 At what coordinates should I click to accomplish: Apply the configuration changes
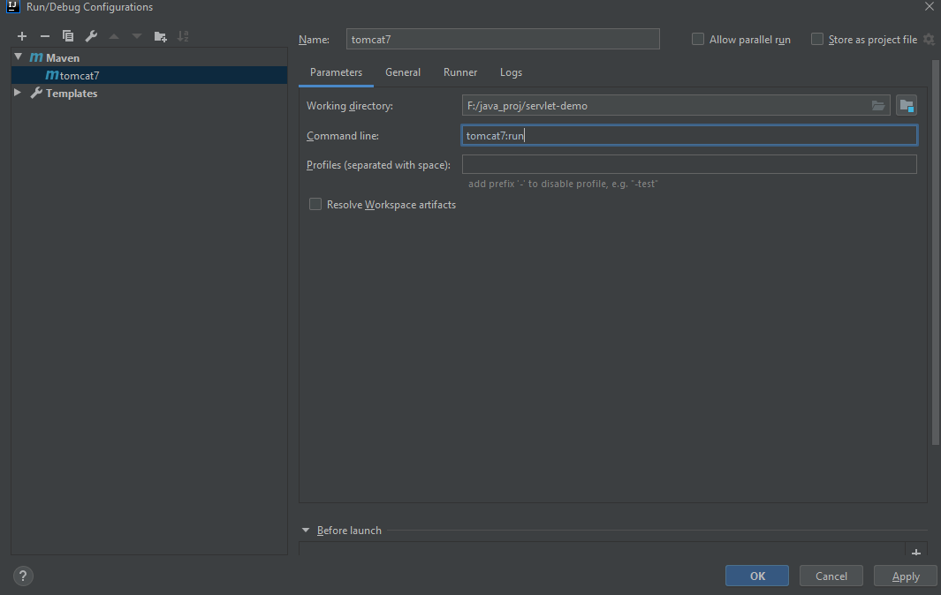pyautogui.click(x=906, y=576)
